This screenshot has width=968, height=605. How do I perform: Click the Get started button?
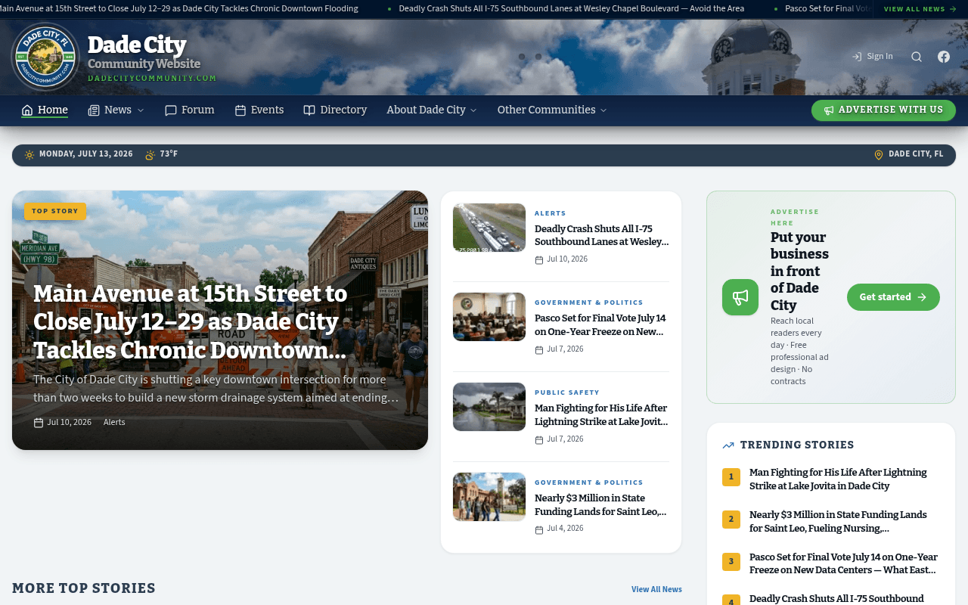[893, 297]
